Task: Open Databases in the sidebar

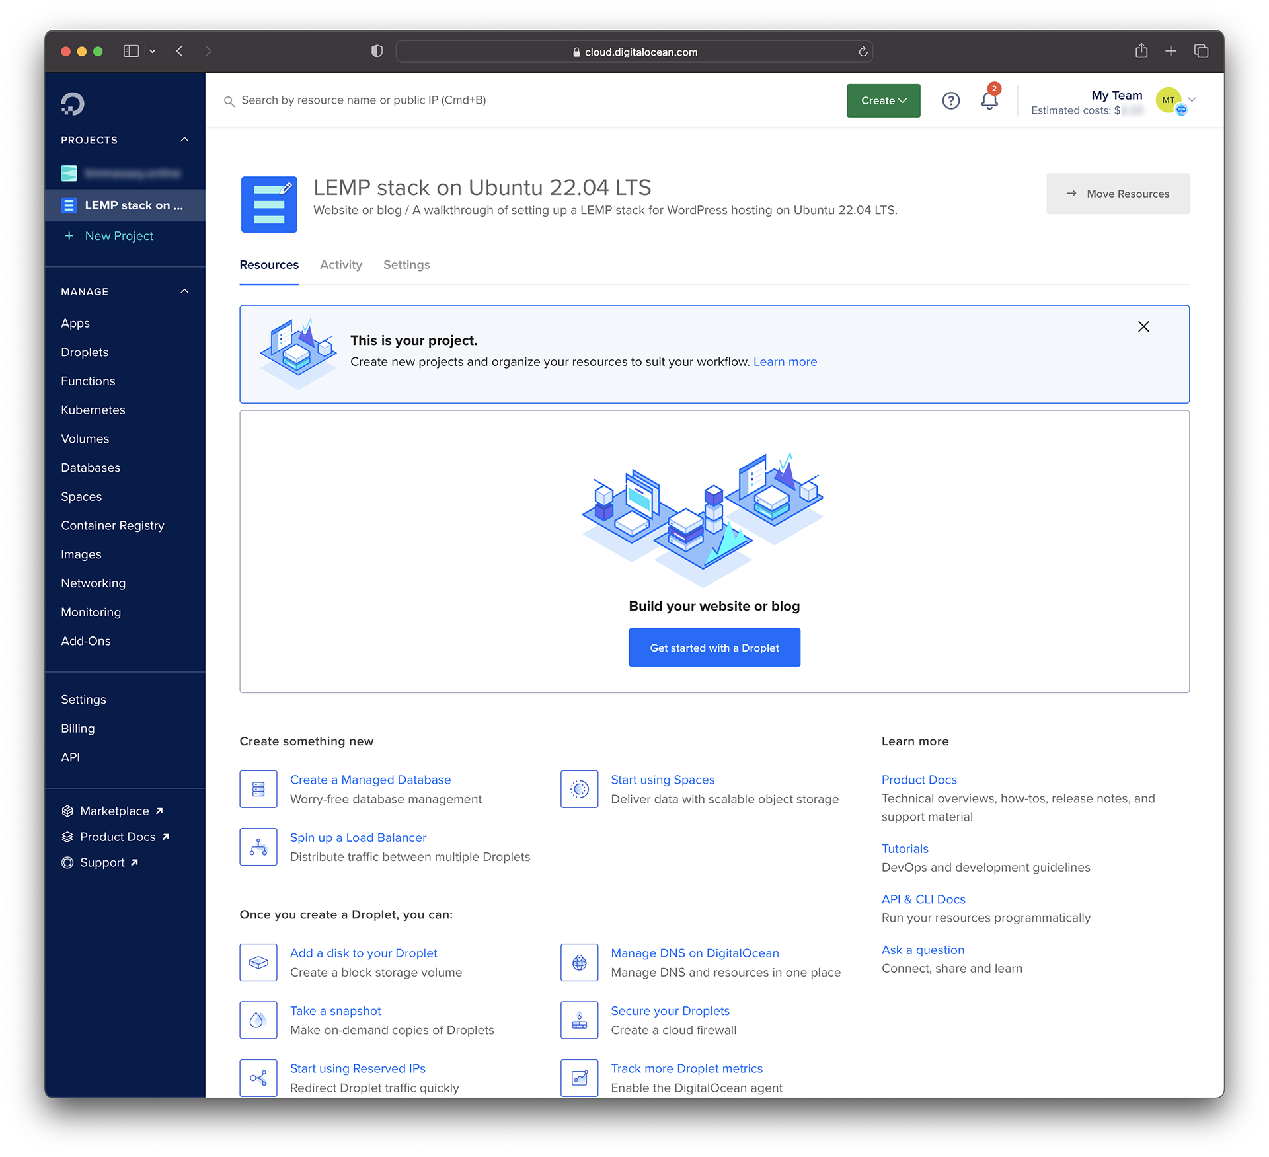Action: [x=91, y=468]
